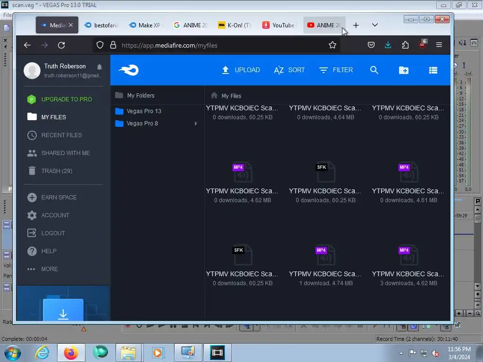Switch to the YouTube ANIME tab
Viewport: 483px width, 362px height.
coord(324,25)
